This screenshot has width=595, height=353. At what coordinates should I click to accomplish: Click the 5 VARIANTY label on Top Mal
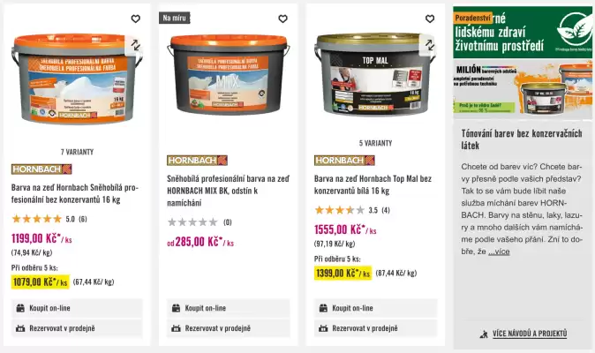coord(376,143)
